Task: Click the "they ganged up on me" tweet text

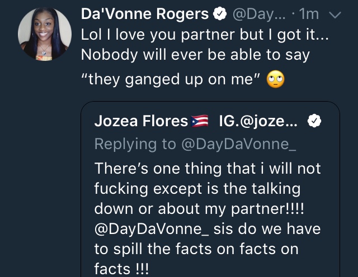Action: (171, 79)
